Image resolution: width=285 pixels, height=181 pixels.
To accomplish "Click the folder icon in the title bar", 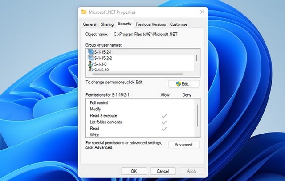I will [x=84, y=12].
